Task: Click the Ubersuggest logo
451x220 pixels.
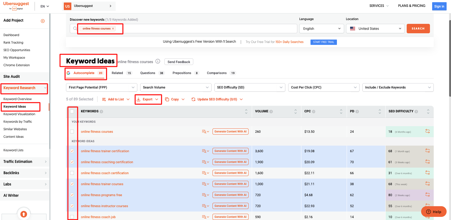Action: pyautogui.click(x=16, y=6)
